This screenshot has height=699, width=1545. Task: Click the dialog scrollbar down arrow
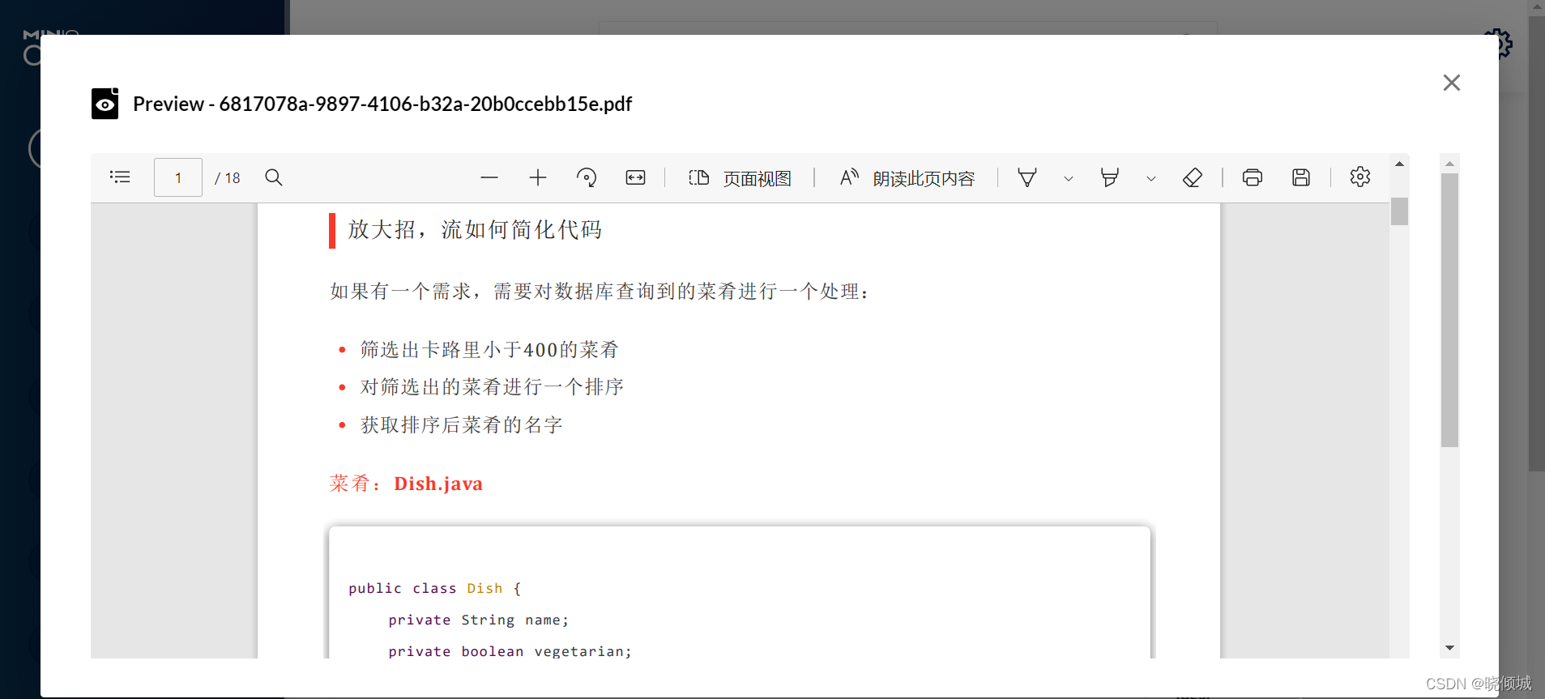tap(1450, 648)
